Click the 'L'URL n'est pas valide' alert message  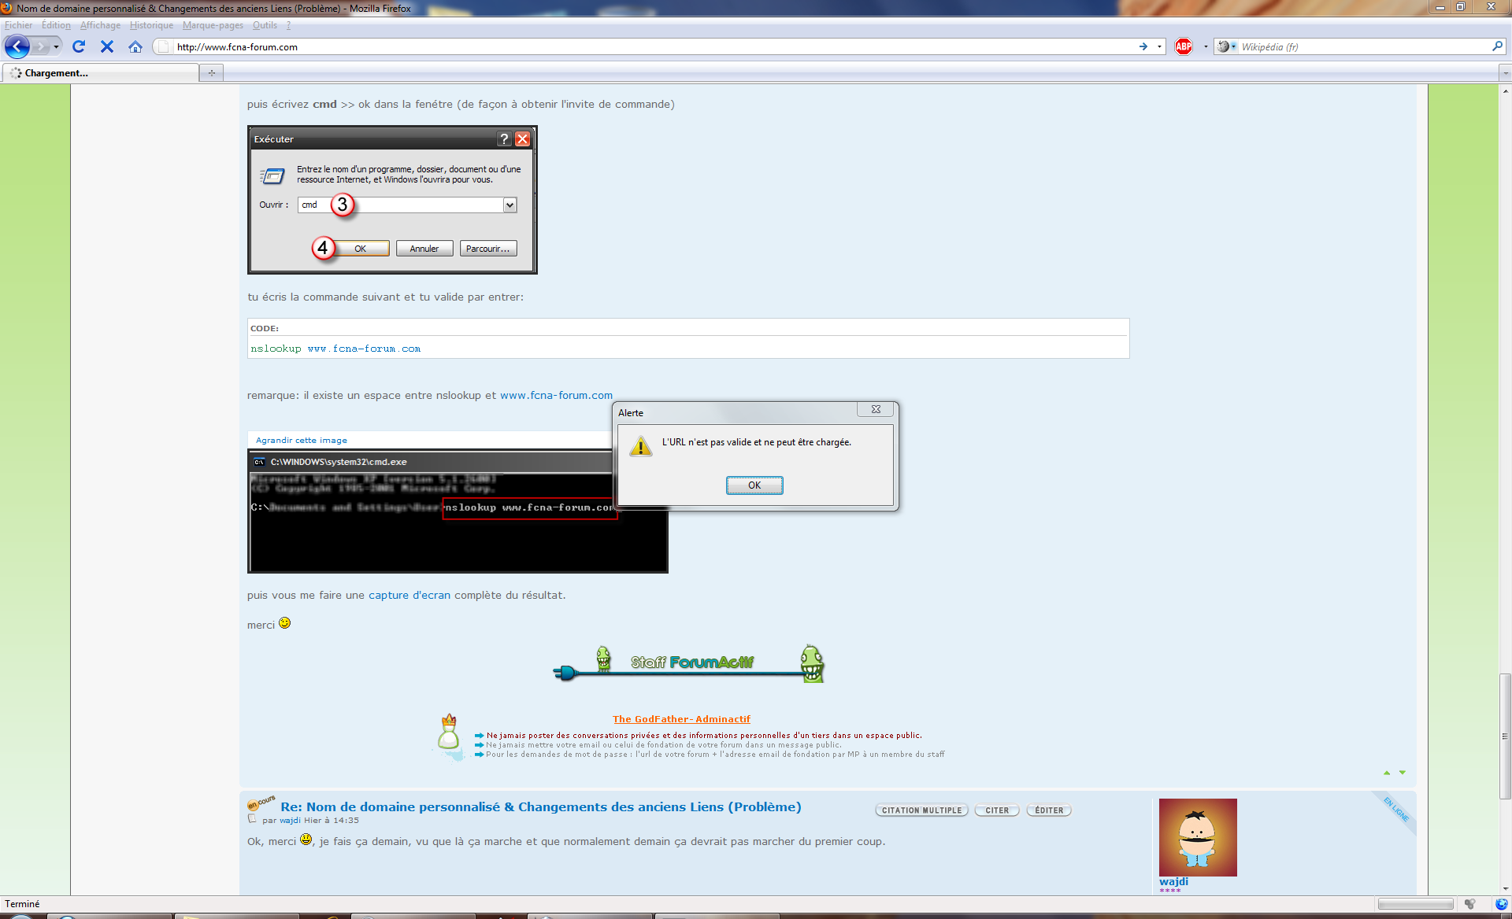point(756,442)
